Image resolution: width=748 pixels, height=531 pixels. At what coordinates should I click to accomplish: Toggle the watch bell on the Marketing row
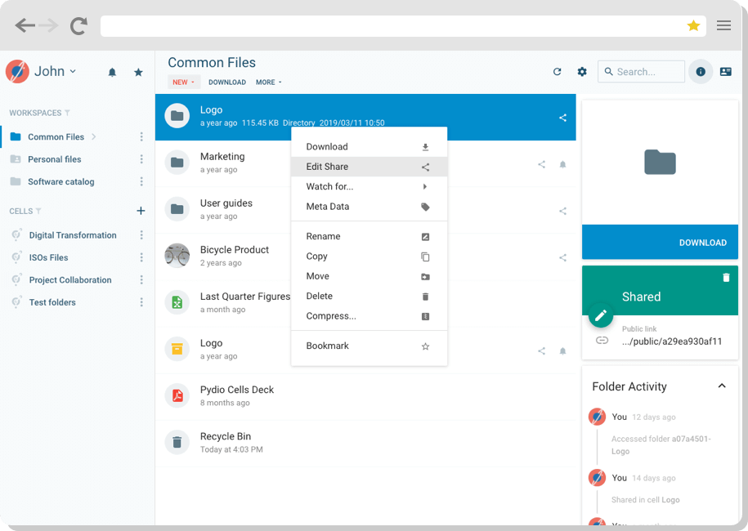point(562,164)
